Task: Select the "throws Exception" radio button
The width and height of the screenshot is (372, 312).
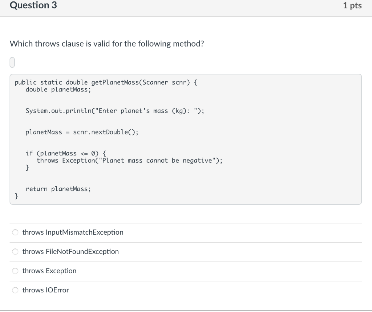Action: [x=15, y=271]
